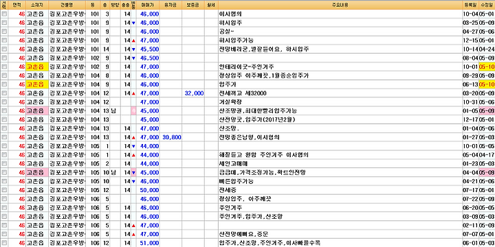Sort by the 등록일 column header

470,5
